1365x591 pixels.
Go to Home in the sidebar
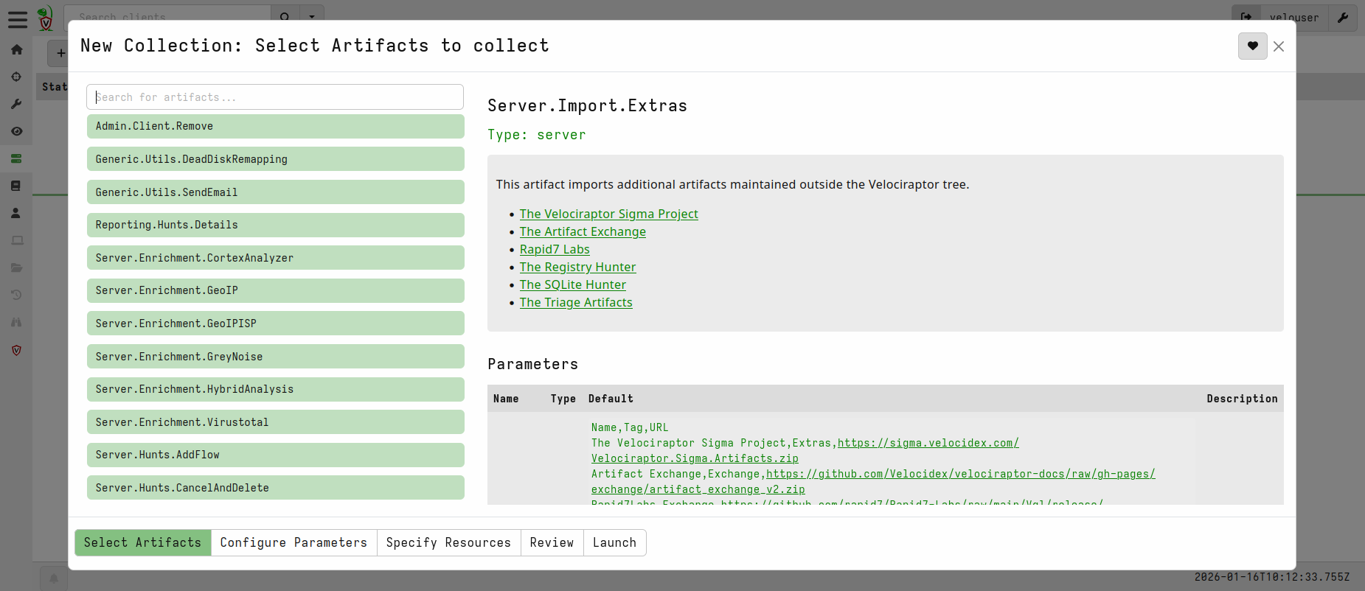[x=16, y=49]
